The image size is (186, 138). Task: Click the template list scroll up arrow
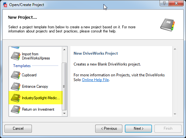point(64,50)
